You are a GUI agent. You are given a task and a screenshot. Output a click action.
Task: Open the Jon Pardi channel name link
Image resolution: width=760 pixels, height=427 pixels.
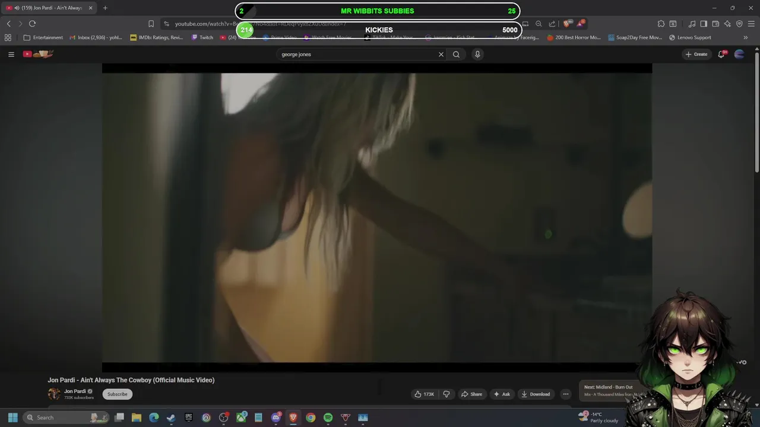tap(75, 391)
